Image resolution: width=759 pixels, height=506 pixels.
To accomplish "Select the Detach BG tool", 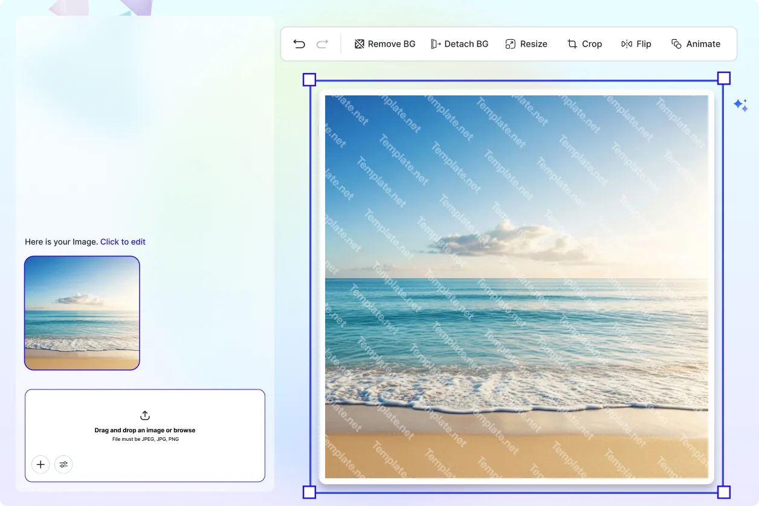I will (460, 43).
